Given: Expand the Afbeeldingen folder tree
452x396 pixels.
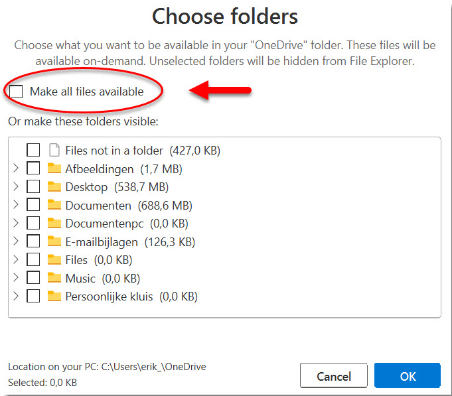Looking at the screenshot, I should tap(15, 168).
